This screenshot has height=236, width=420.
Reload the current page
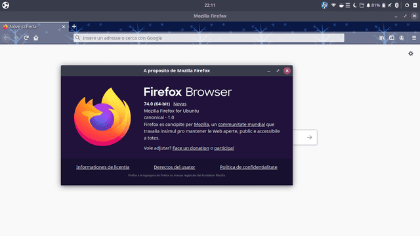click(x=26, y=38)
